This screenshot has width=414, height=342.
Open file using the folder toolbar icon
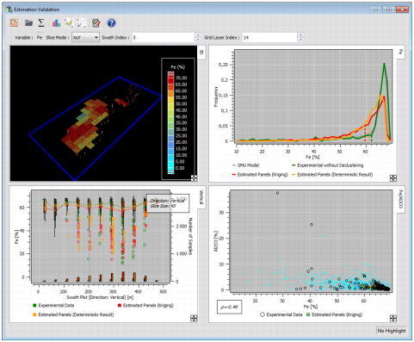click(28, 22)
